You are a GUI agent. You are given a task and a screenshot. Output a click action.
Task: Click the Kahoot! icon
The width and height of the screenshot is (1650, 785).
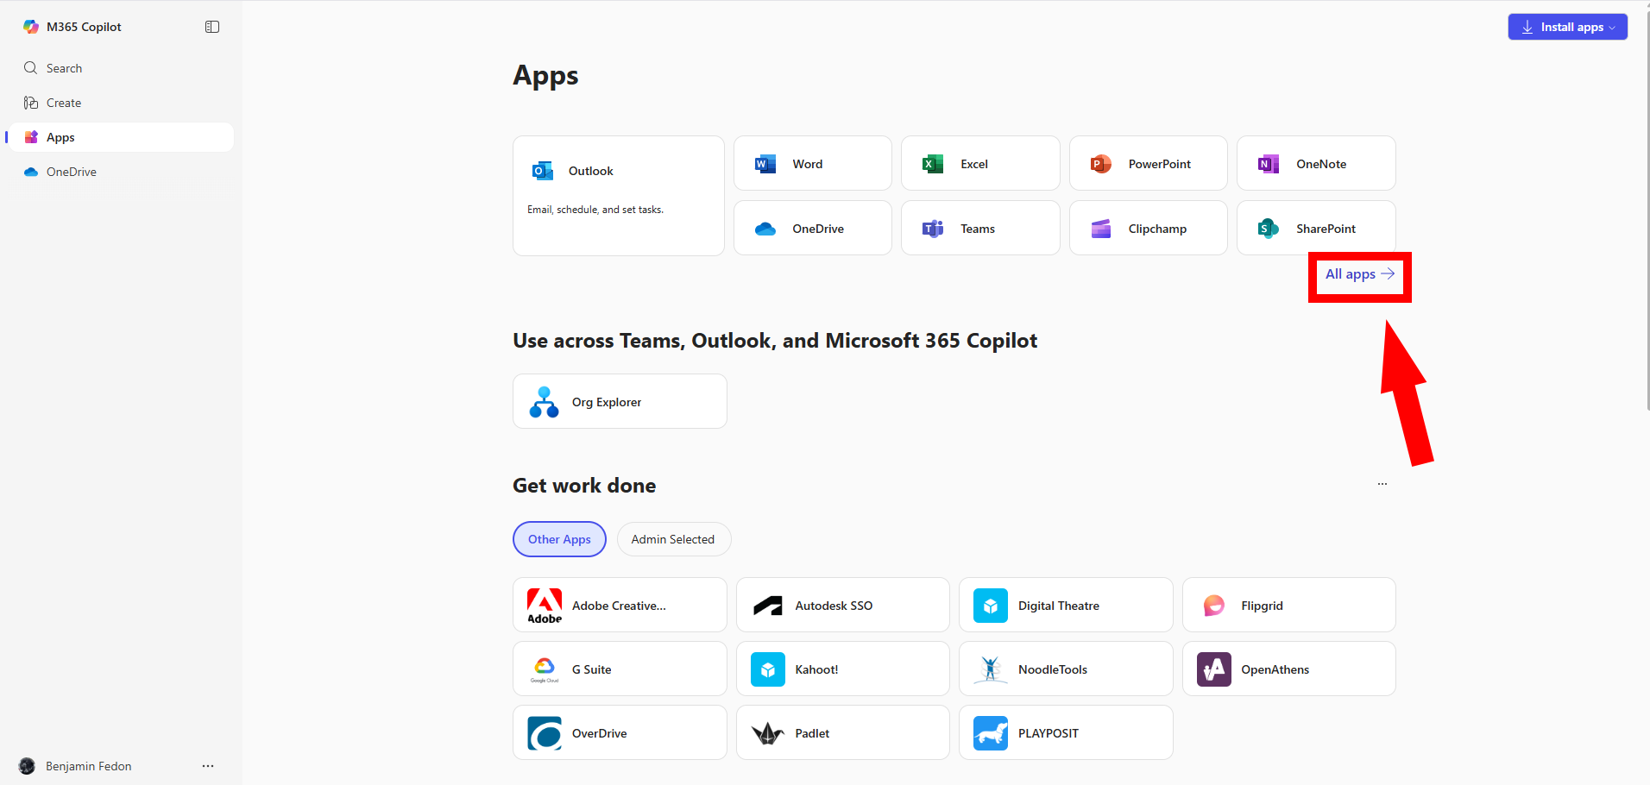768,669
